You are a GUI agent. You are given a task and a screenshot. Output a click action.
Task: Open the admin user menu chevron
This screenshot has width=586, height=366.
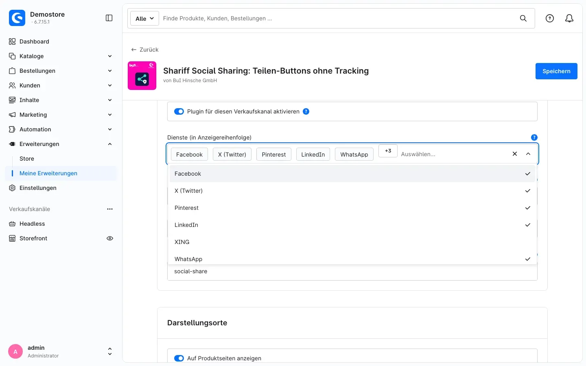tap(109, 352)
